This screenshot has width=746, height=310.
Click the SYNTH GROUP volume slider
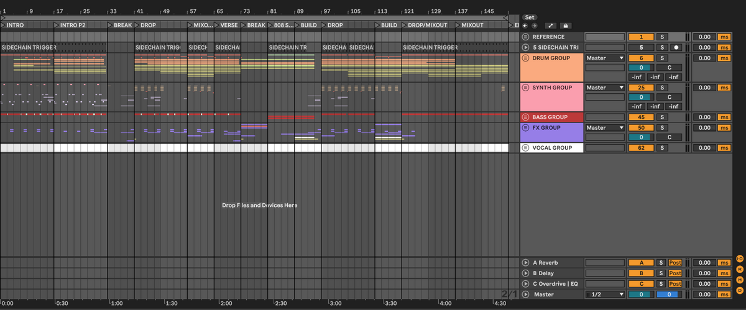point(641,97)
